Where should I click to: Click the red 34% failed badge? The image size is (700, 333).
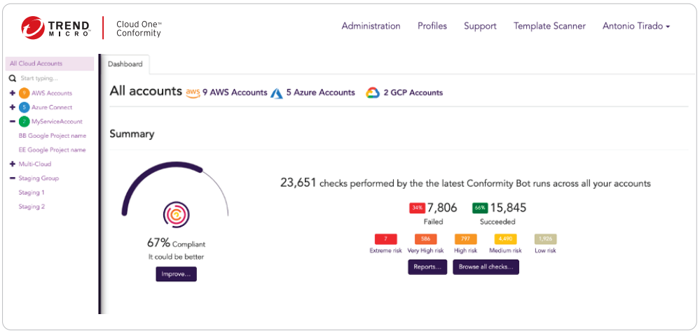(x=417, y=208)
